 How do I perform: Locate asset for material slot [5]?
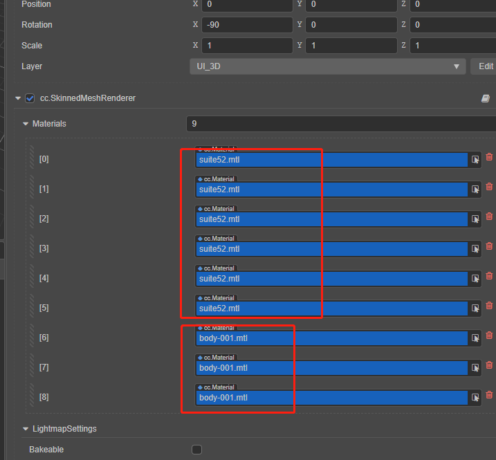475,309
